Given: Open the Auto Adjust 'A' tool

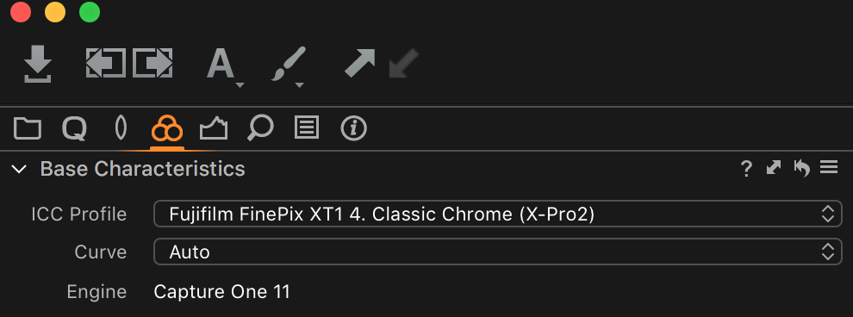Looking at the screenshot, I should click(222, 66).
